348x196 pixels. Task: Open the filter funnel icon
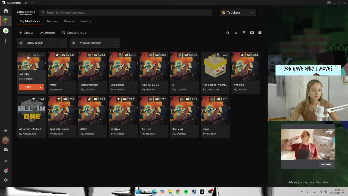pyautogui.click(x=244, y=33)
